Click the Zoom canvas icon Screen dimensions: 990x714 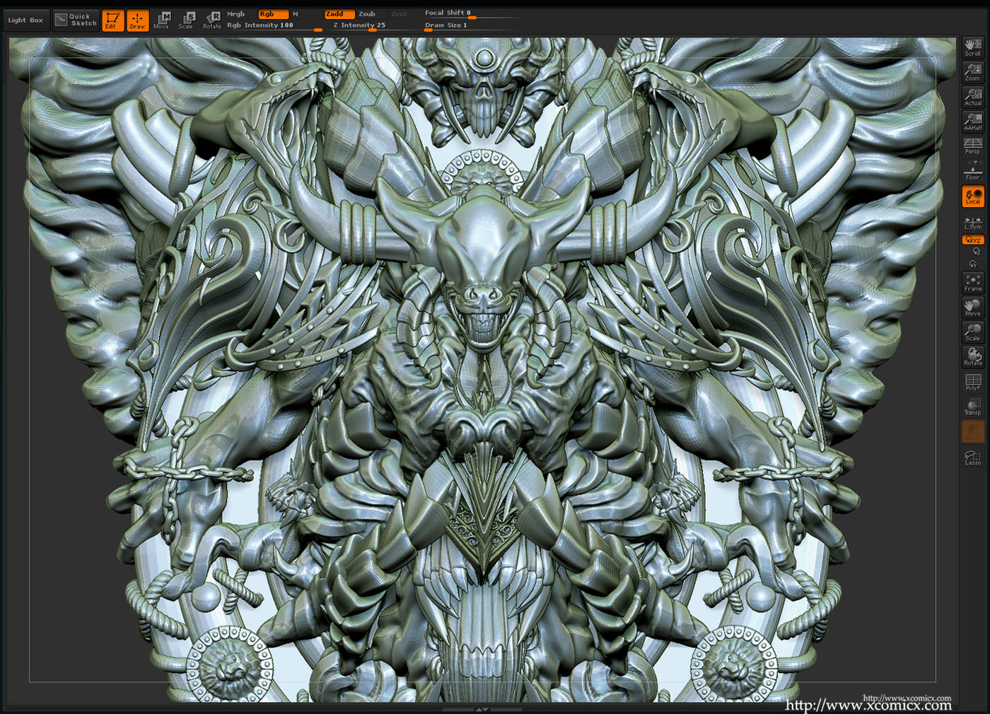[973, 72]
